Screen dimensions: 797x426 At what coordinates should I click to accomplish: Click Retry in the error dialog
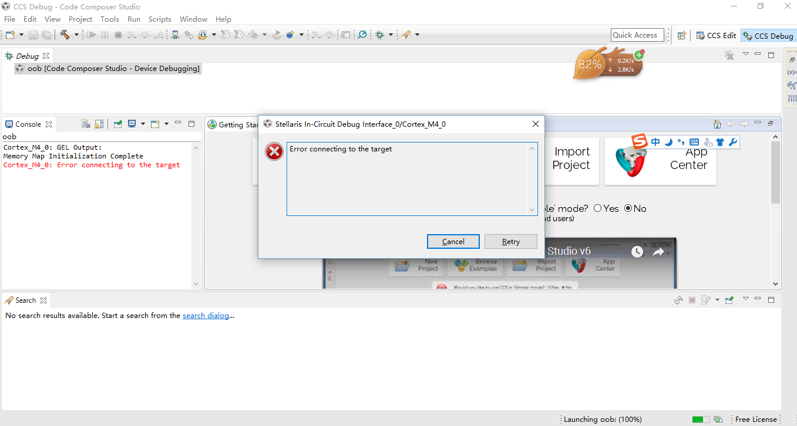point(511,242)
